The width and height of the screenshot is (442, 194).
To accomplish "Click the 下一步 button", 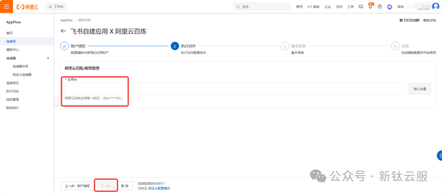I will [106, 186].
